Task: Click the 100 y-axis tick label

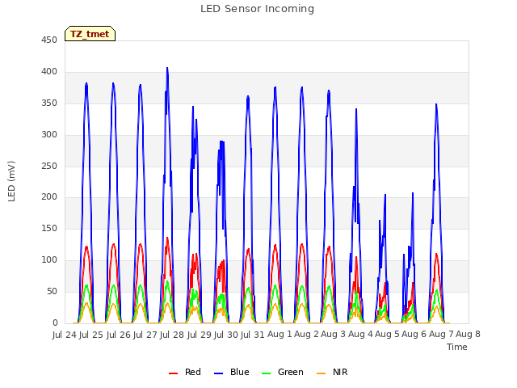Action: (x=49, y=260)
